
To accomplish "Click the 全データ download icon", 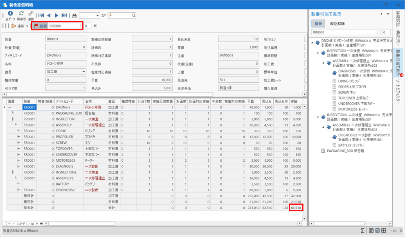I will pyautogui.click(x=10, y=14).
